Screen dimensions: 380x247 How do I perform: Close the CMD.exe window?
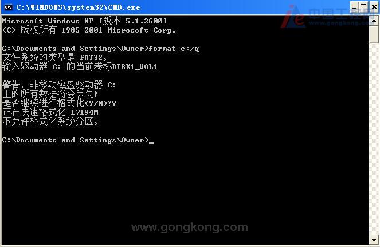374,7
